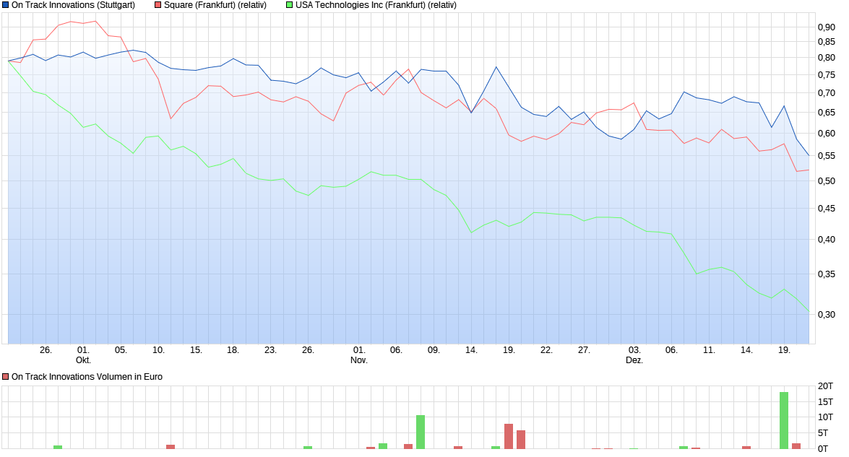The image size is (849, 457).
Task: Click the 0T volume axis value
Action: (x=823, y=448)
